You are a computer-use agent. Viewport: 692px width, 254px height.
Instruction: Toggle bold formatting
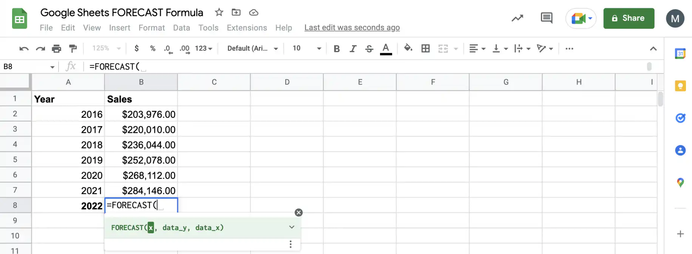(x=337, y=49)
